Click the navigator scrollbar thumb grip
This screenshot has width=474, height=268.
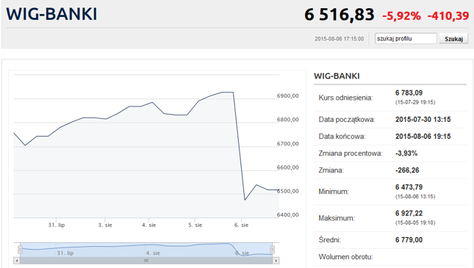(146, 261)
